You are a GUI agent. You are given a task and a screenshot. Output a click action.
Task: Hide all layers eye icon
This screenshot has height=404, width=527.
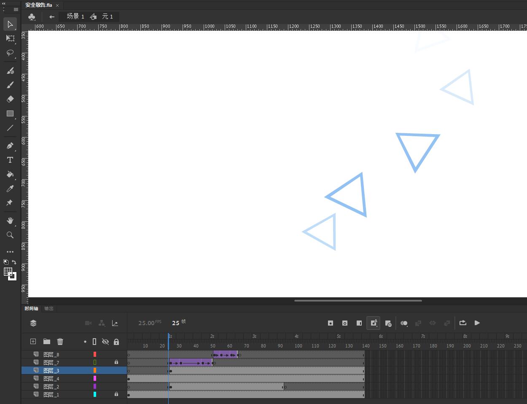click(x=105, y=342)
